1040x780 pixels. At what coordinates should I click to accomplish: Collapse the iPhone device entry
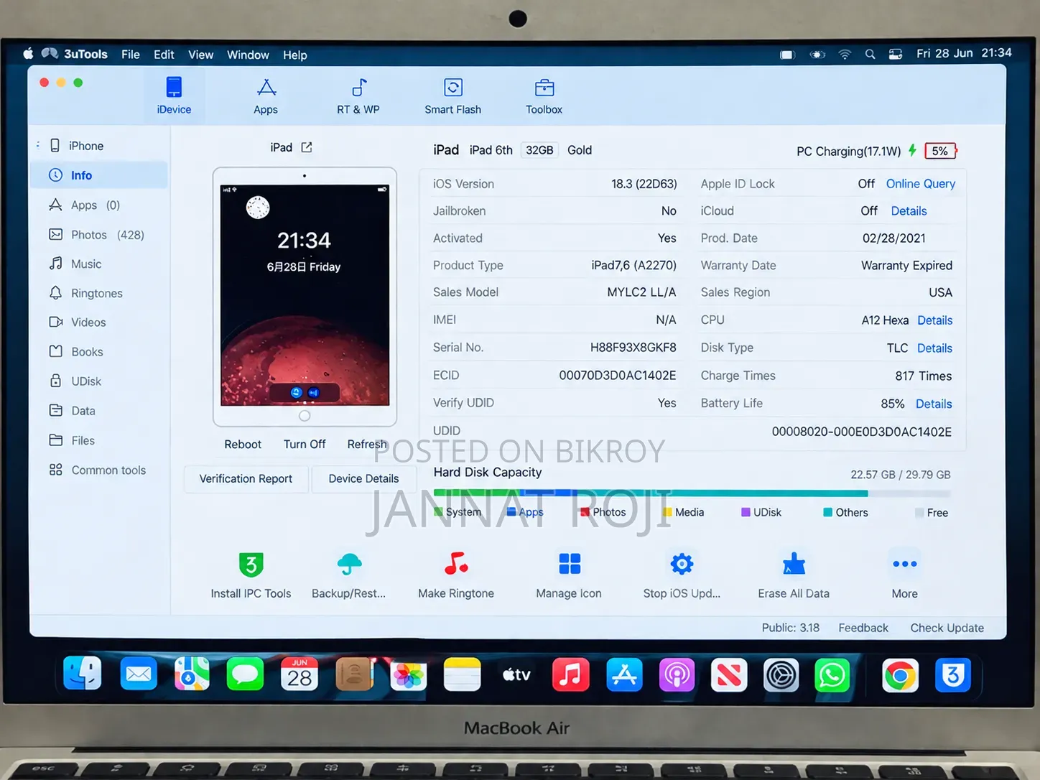pos(38,145)
